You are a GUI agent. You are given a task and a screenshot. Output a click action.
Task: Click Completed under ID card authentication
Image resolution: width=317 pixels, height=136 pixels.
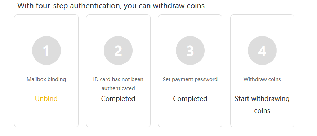pos(118,99)
